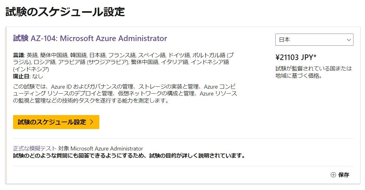Click the asterisk after the JPY price
This screenshot has width=365, height=190.
click(315, 57)
